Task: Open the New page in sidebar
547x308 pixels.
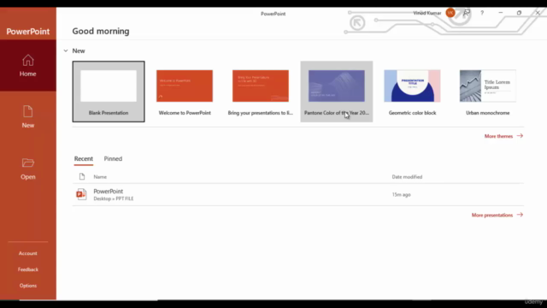Action: [x=28, y=117]
